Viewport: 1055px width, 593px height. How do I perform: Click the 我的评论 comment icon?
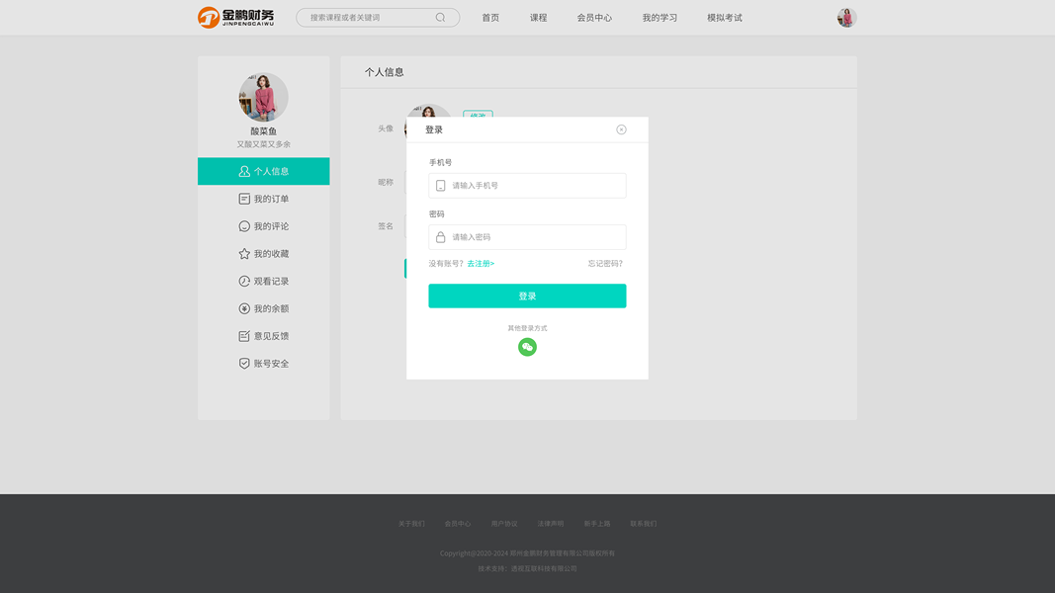[244, 226]
